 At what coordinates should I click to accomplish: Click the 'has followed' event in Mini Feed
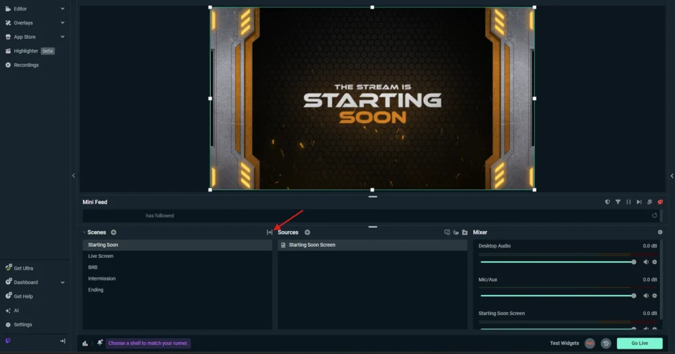[x=160, y=216]
